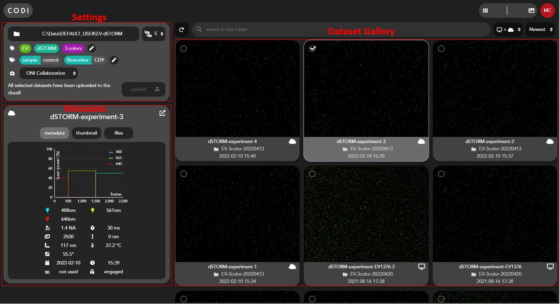Click the folder icon beside the data path
560x304 pixels.
click(x=16, y=34)
